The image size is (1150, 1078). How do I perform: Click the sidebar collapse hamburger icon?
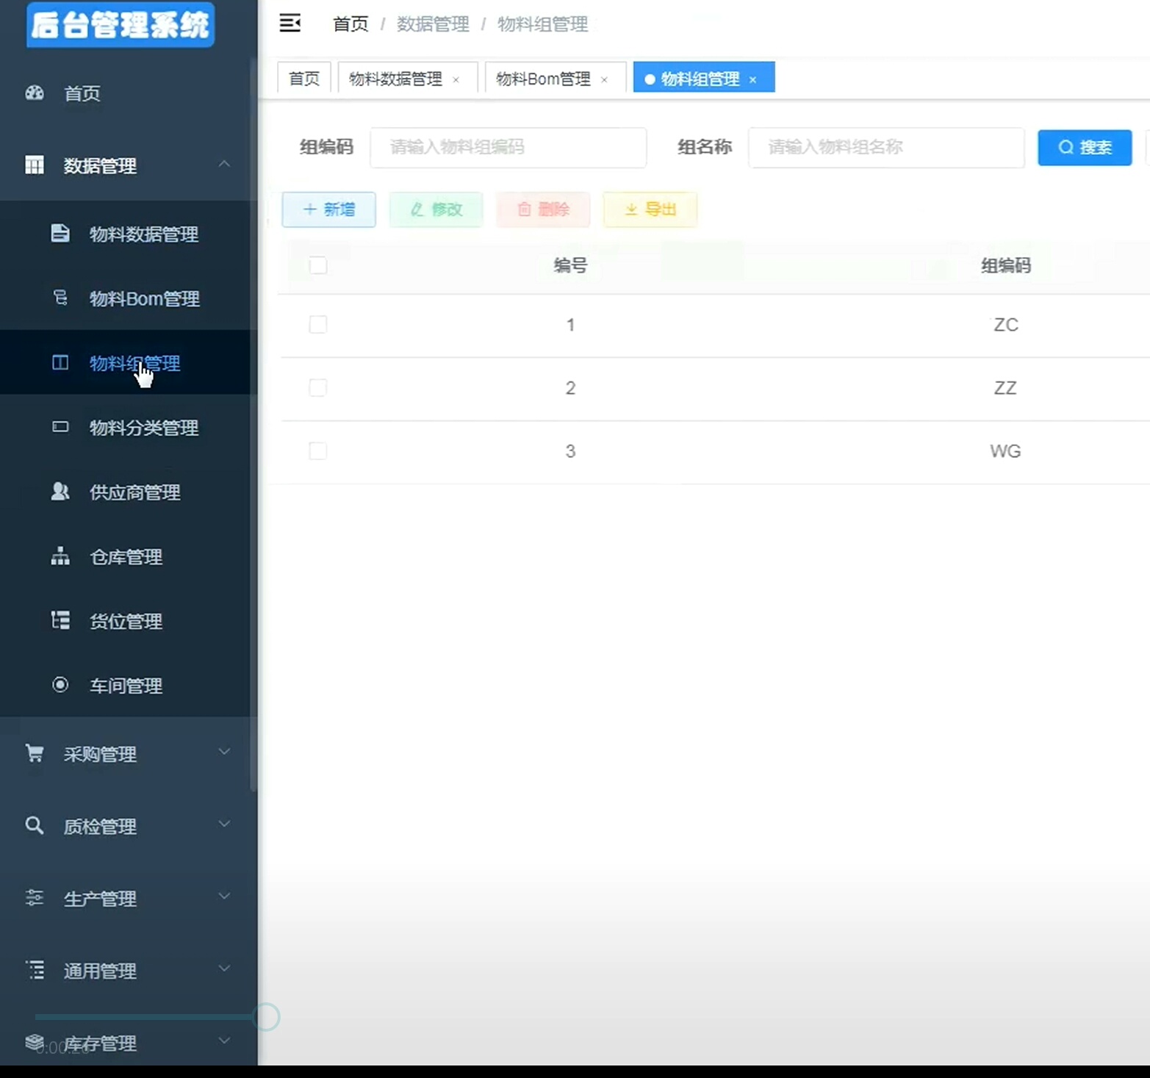click(x=290, y=24)
